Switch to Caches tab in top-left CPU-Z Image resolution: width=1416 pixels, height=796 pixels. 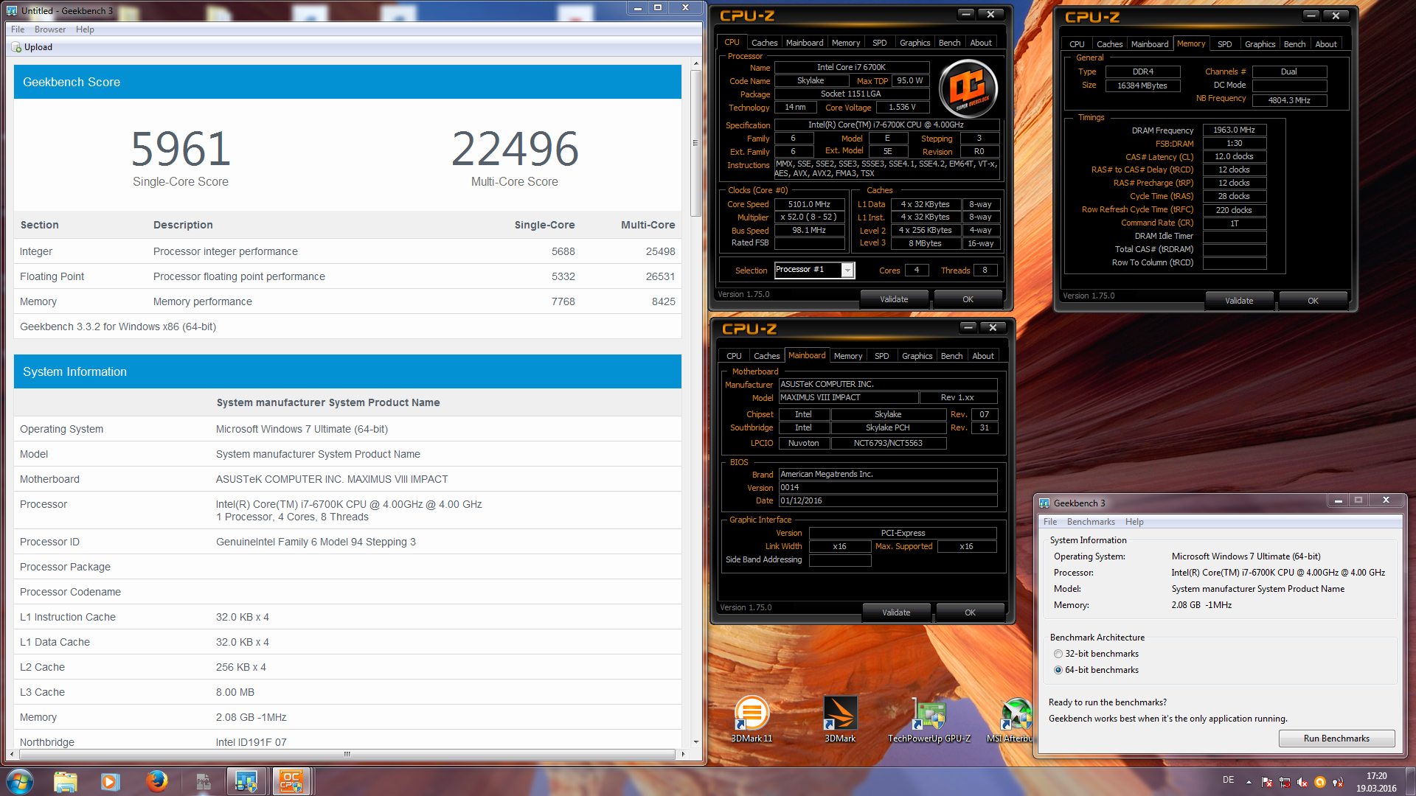(x=764, y=43)
